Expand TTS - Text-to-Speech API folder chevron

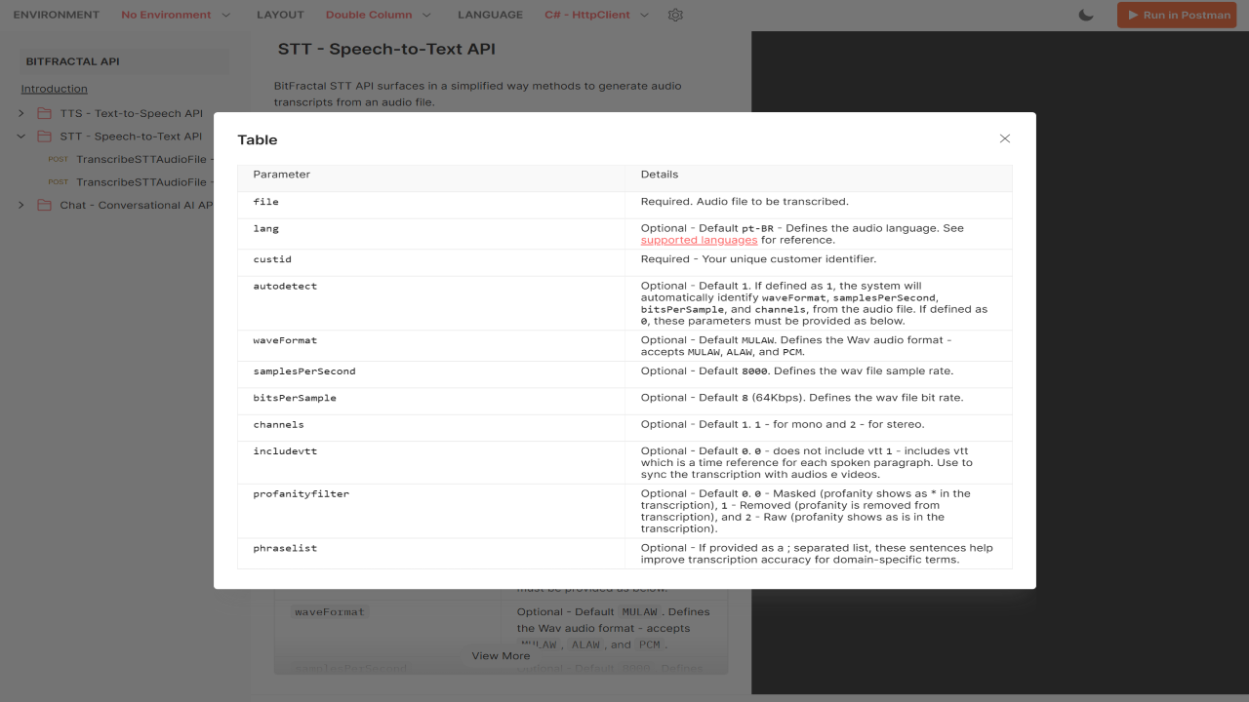click(x=21, y=113)
